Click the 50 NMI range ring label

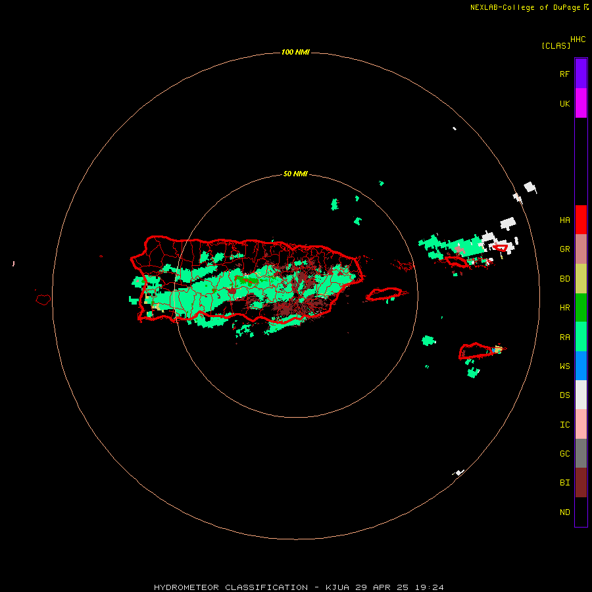point(295,174)
